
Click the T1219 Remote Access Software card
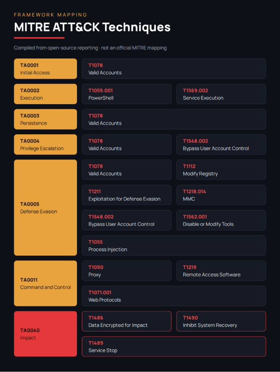coord(221,271)
